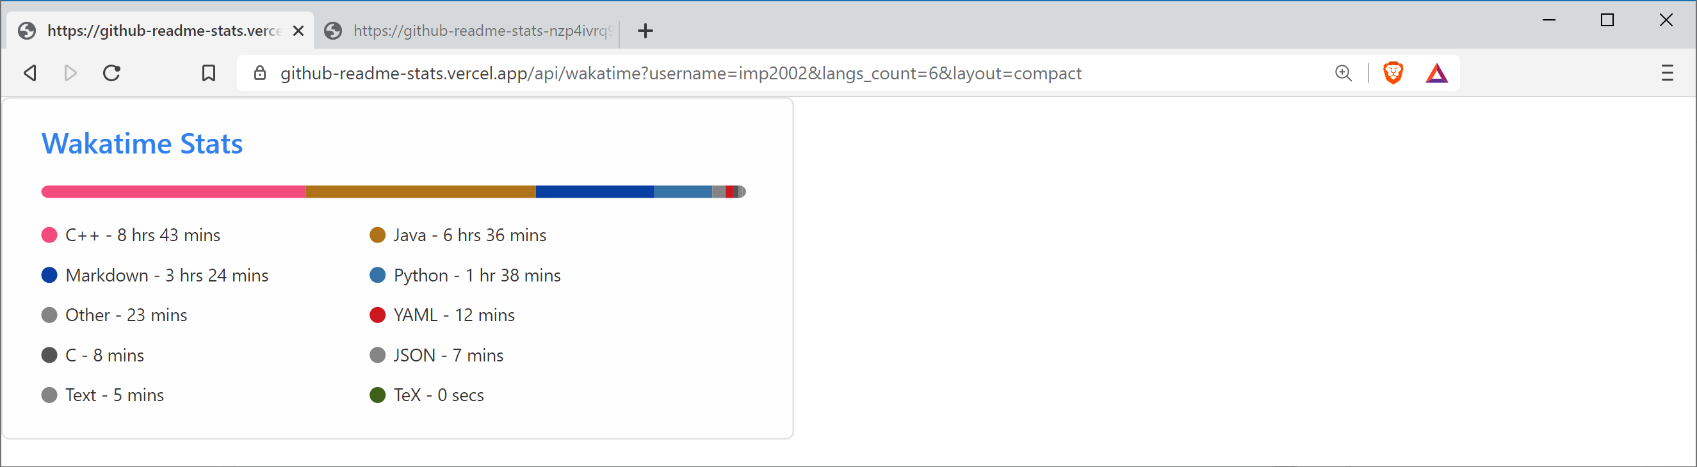1697x467 pixels.
Task: Click 'JSON - 7 mins' text
Action: [x=449, y=355]
